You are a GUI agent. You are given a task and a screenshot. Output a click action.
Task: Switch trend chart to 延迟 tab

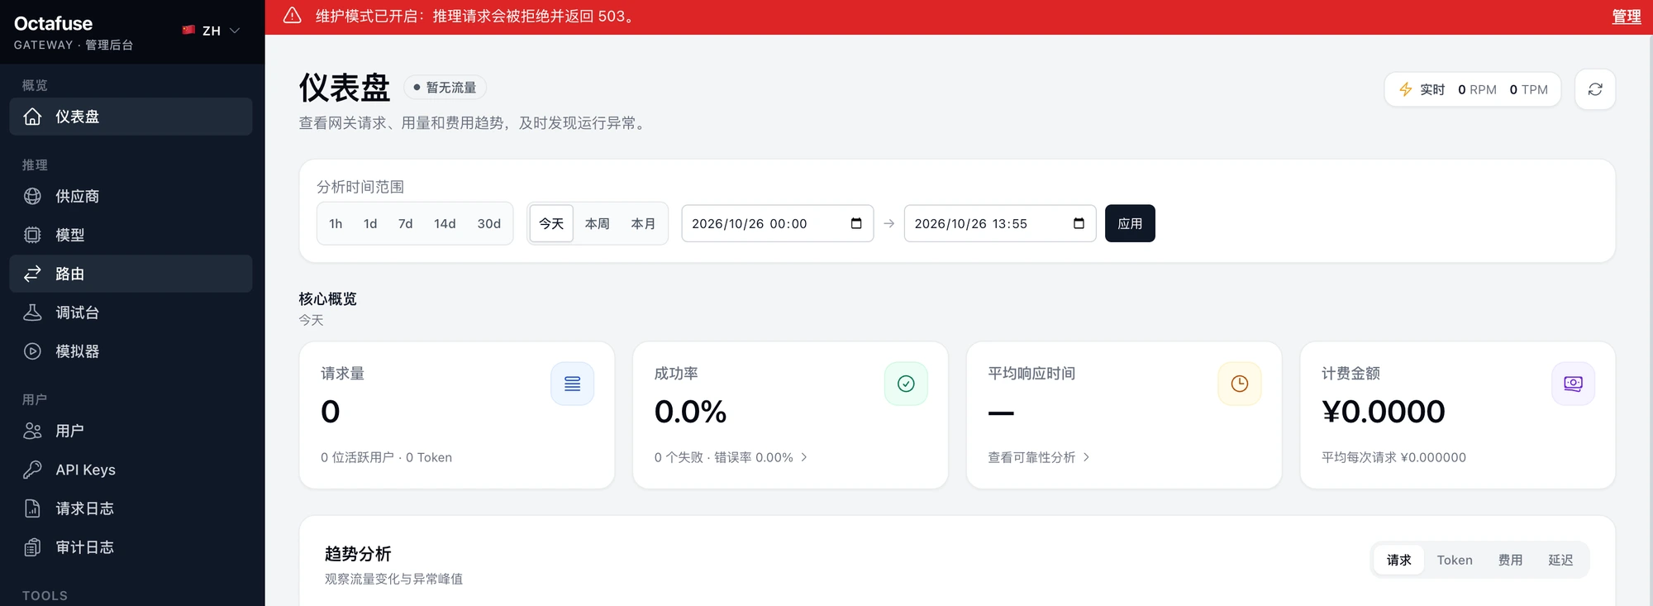click(x=1560, y=560)
